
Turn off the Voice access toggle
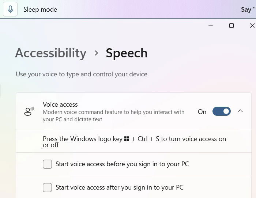pos(222,111)
